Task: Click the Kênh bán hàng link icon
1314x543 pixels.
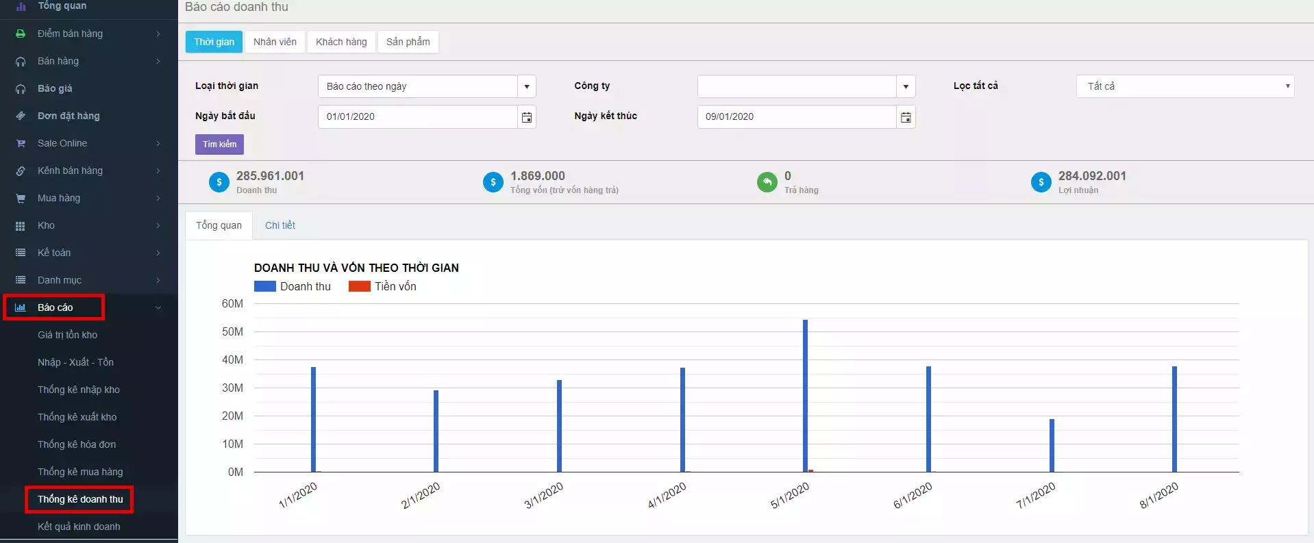Action: 21,171
